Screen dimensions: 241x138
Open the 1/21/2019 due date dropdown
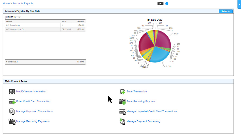coord(13,17)
